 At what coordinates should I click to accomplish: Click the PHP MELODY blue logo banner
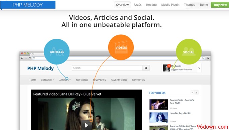pyautogui.click(x=28, y=5)
